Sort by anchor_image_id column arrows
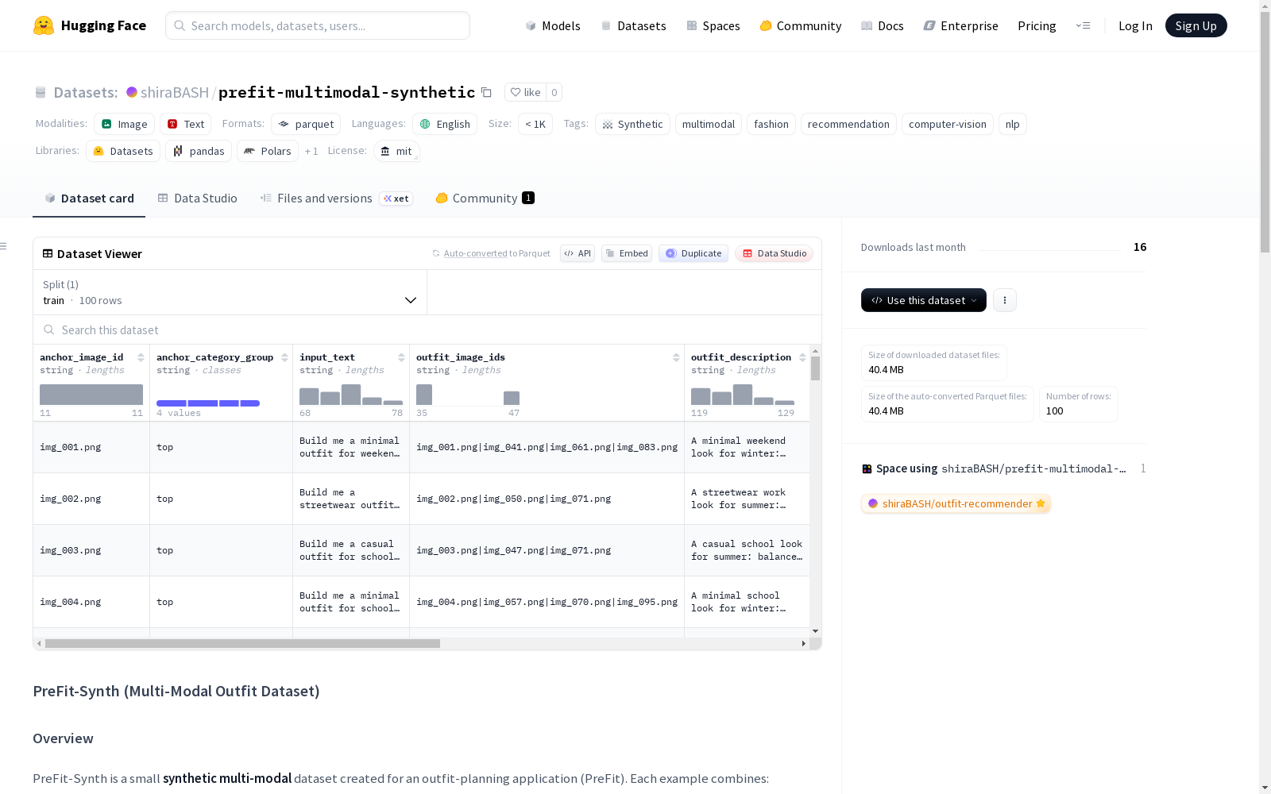Image resolution: width=1271 pixels, height=794 pixels. tap(141, 357)
